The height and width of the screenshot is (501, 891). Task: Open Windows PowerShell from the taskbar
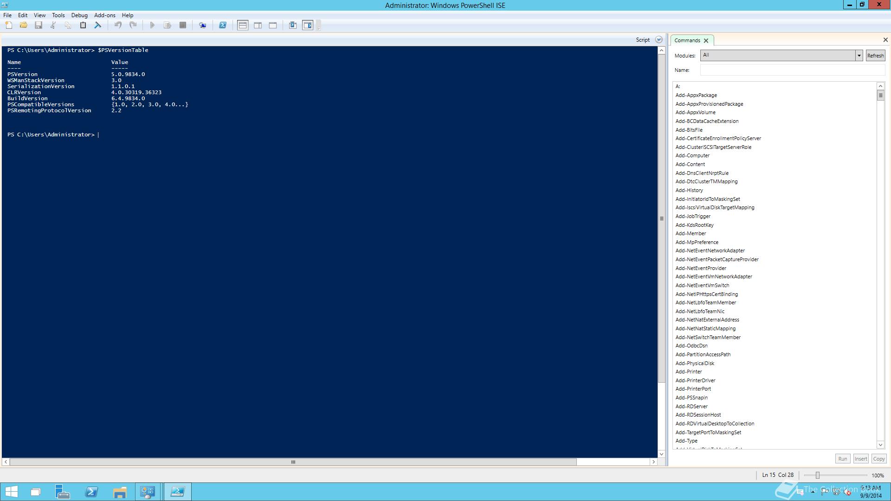(x=91, y=492)
